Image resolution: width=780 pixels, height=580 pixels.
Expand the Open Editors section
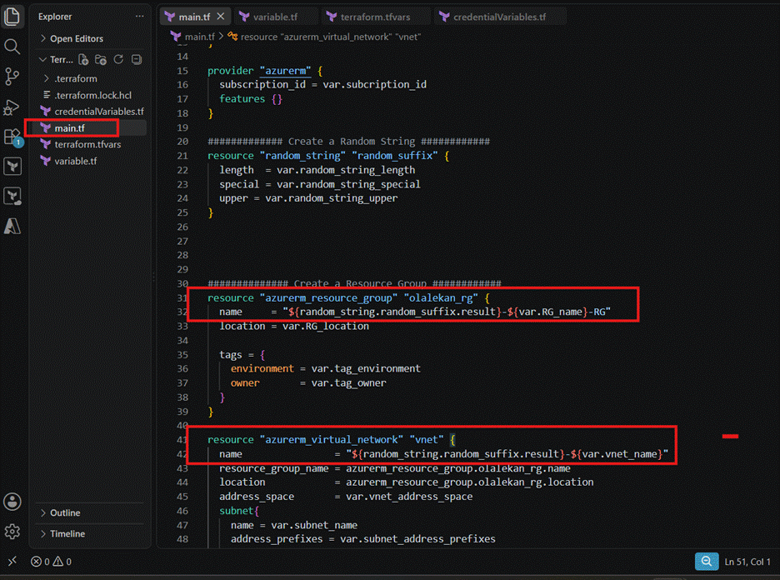coord(76,38)
